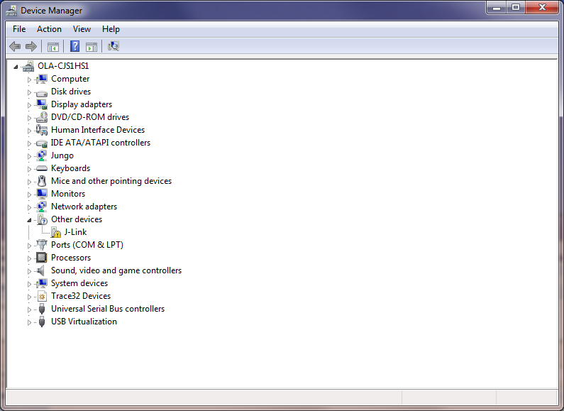
Task: Click the Other devices question-mark icon
Action: pyautogui.click(x=42, y=219)
